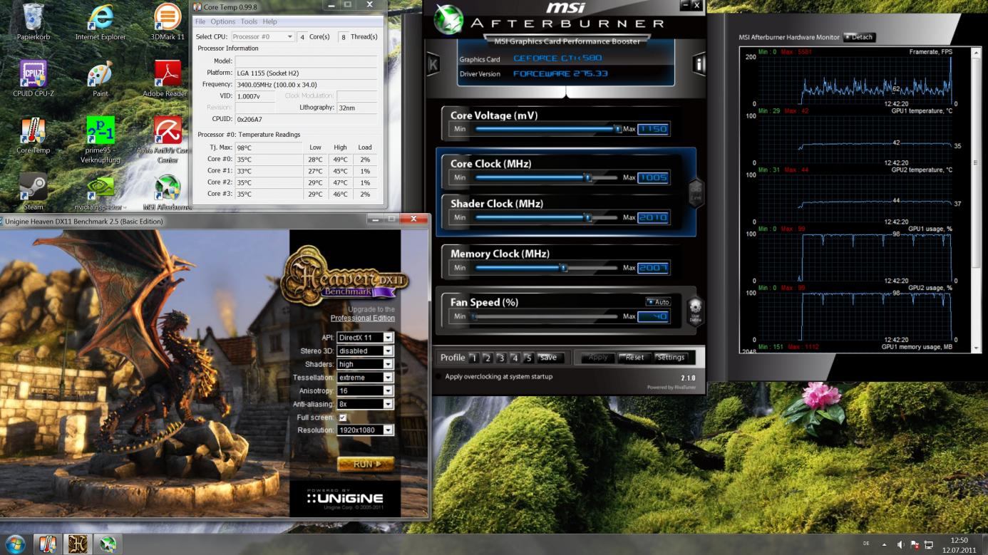Screen dimensions: 988x555
Task: Open the Avira AntiVir Control Center icon
Action: (x=168, y=140)
